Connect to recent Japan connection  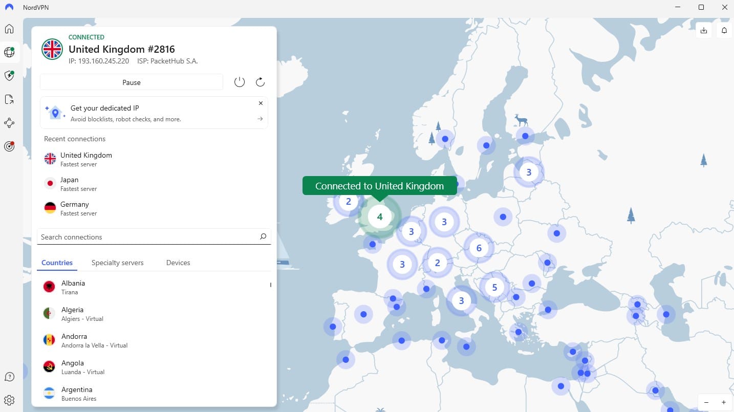click(154, 184)
